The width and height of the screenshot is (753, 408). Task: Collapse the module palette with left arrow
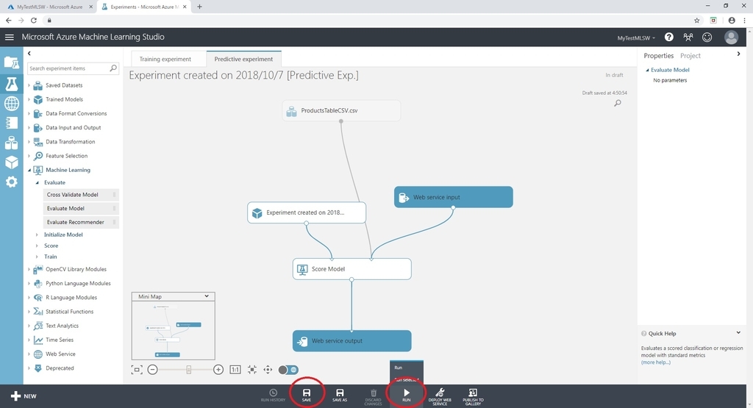[29, 53]
